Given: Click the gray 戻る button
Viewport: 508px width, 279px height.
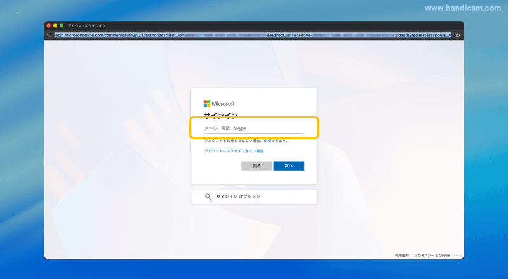Looking at the screenshot, I should 257,165.
